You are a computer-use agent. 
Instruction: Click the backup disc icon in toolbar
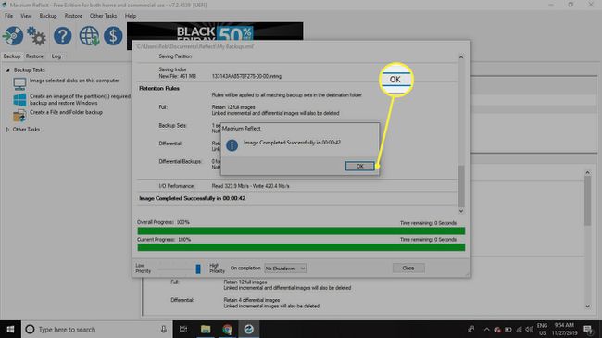click(x=13, y=36)
